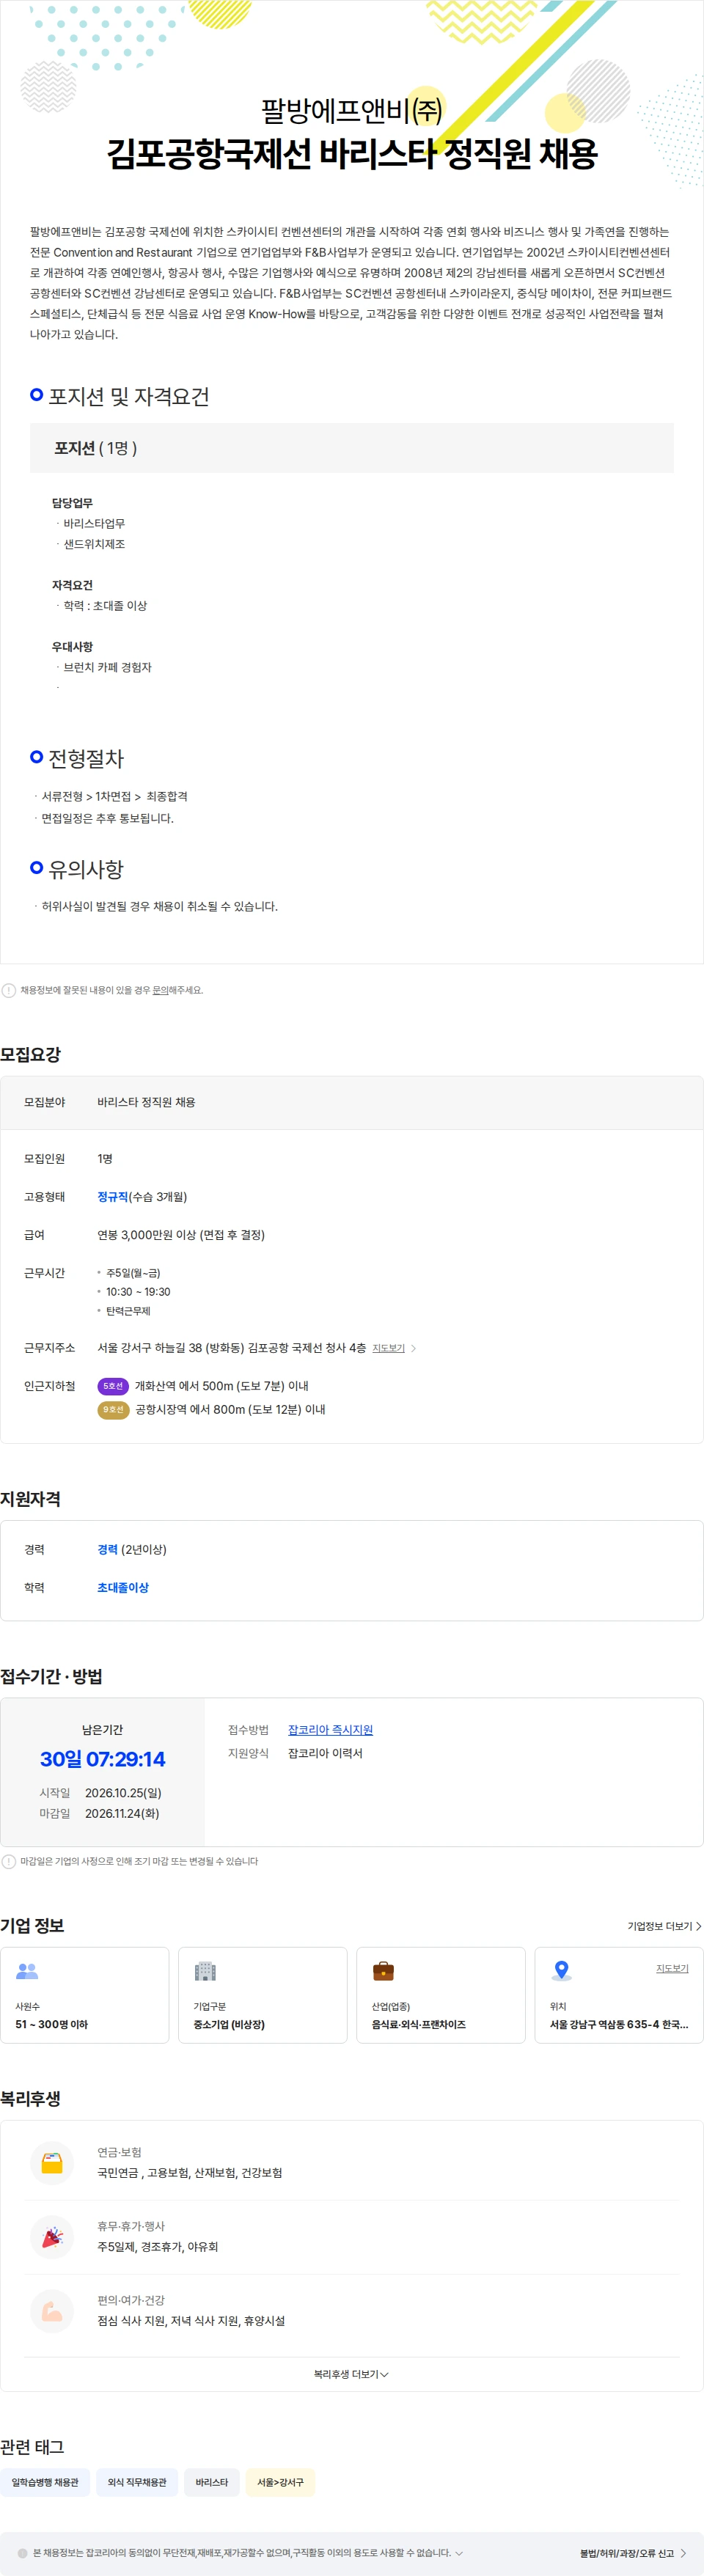Click the salary text 연봉 3,000만원 이상
This screenshot has height=2576, width=704.
tap(147, 1234)
